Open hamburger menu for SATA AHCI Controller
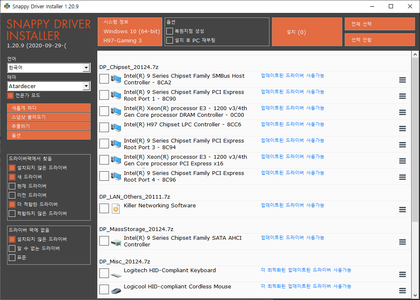Image resolution: width=420 pixels, height=300 pixels. coord(402,242)
